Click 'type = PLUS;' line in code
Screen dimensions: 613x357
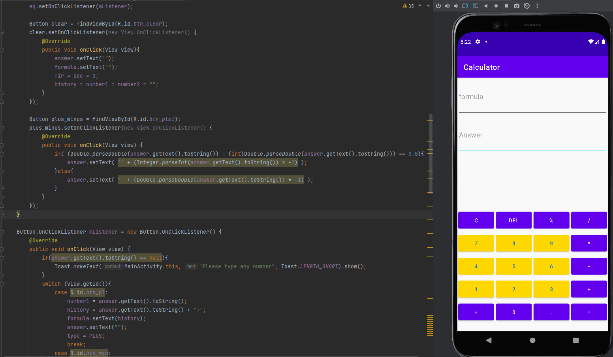[86, 336]
